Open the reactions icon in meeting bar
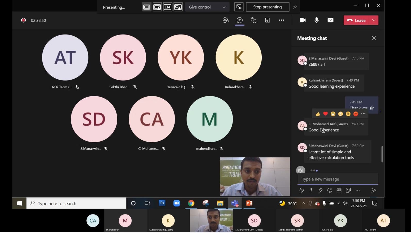The image size is (411, 233). 254,20
